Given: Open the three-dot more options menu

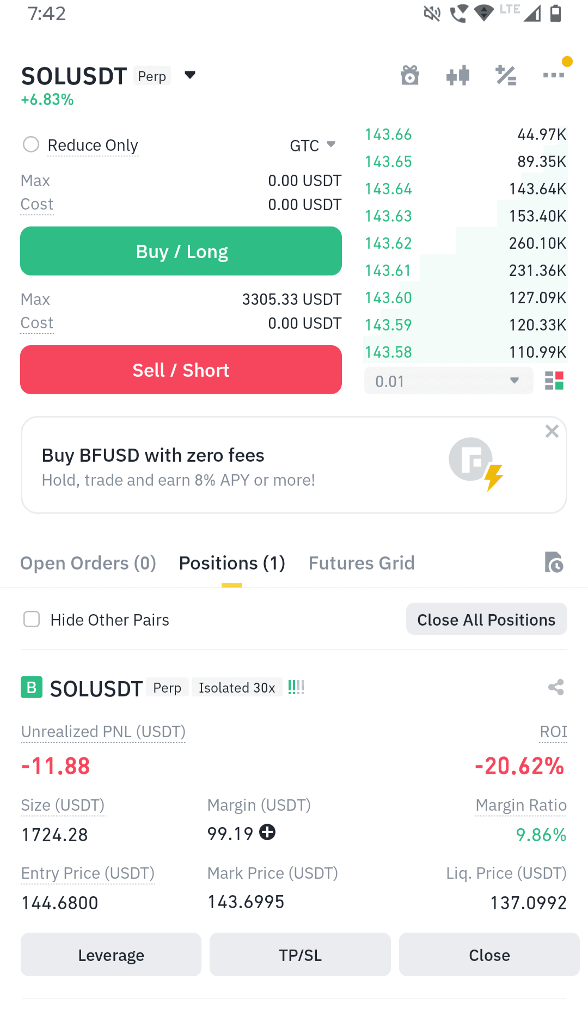Looking at the screenshot, I should (x=554, y=75).
